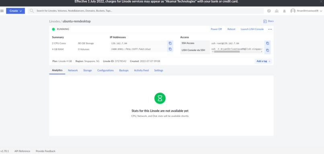Click the green RUNNING status indicator
Viewport: 324px width, 154px height.
pyautogui.click(x=53, y=29)
